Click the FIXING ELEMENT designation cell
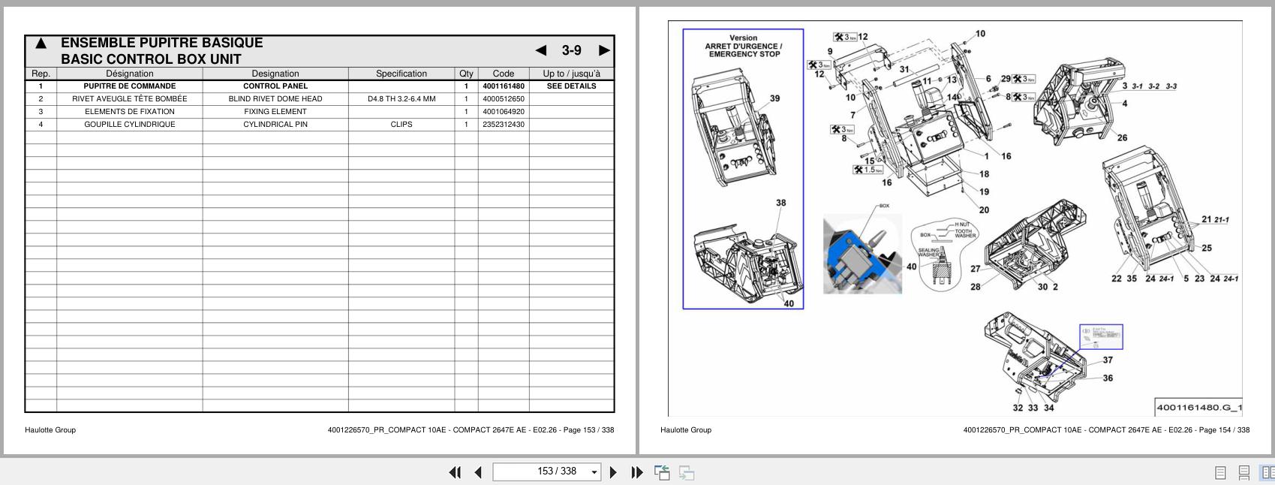Image resolution: width=1275 pixels, height=485 pixels. click(x=275, y=112)
